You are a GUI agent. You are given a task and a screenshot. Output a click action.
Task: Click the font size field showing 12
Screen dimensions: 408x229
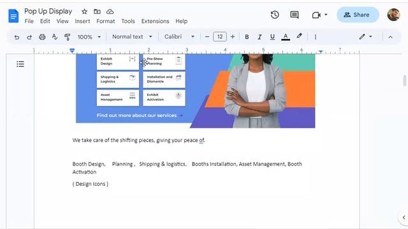coord(220,37)
